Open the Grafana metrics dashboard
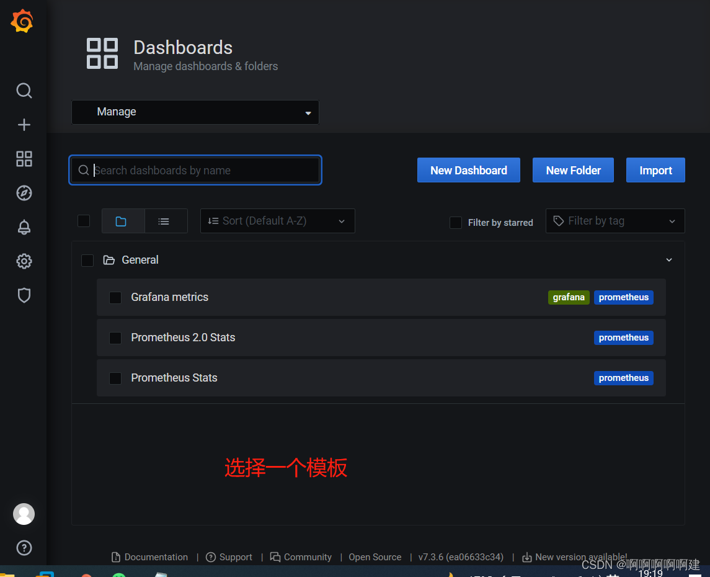This screenshot has width=710, height=577. pos(169,297)
